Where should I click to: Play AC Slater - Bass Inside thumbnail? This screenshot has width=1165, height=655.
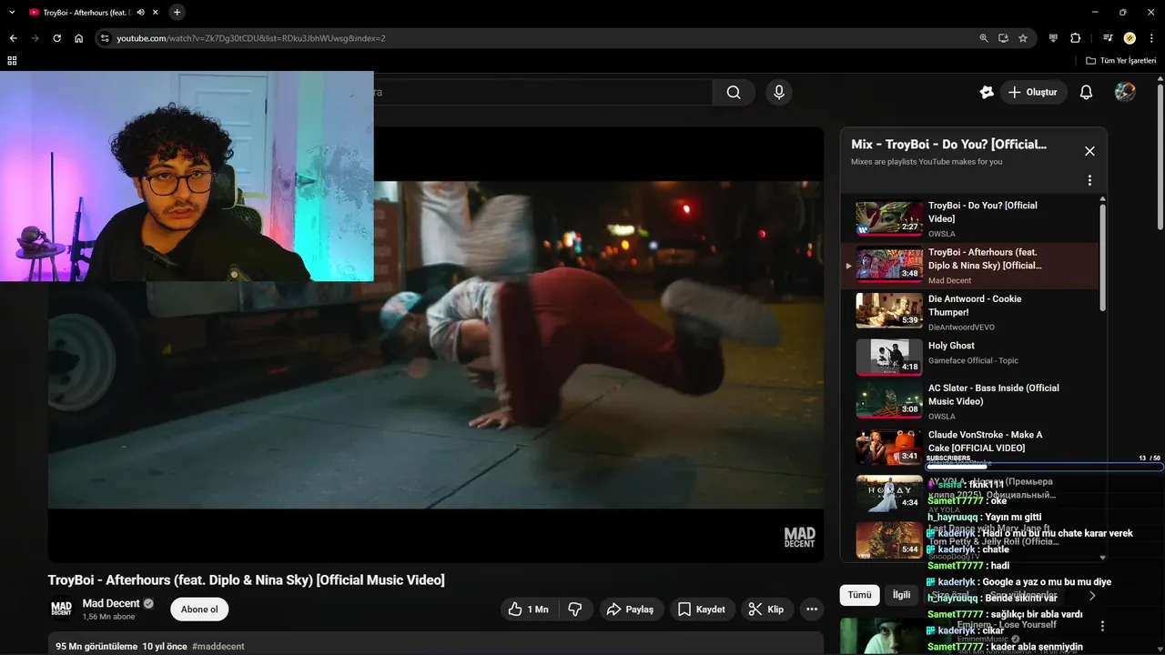click(x=889, y=398)
